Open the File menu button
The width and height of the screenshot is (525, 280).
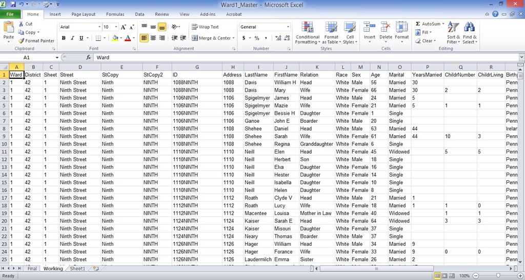pyautogui.click(x=10, y=14)
